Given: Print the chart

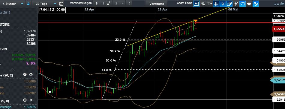Looking at the screenshot, I should [249, 4].
